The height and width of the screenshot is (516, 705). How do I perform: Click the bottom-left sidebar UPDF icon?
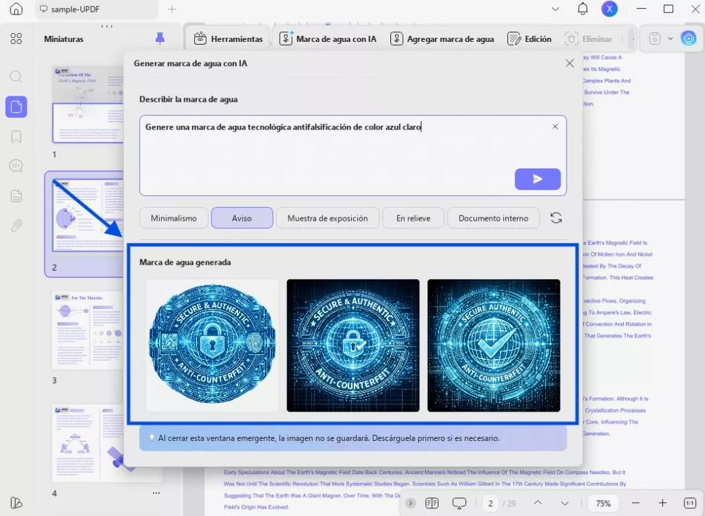pos(17,502)
